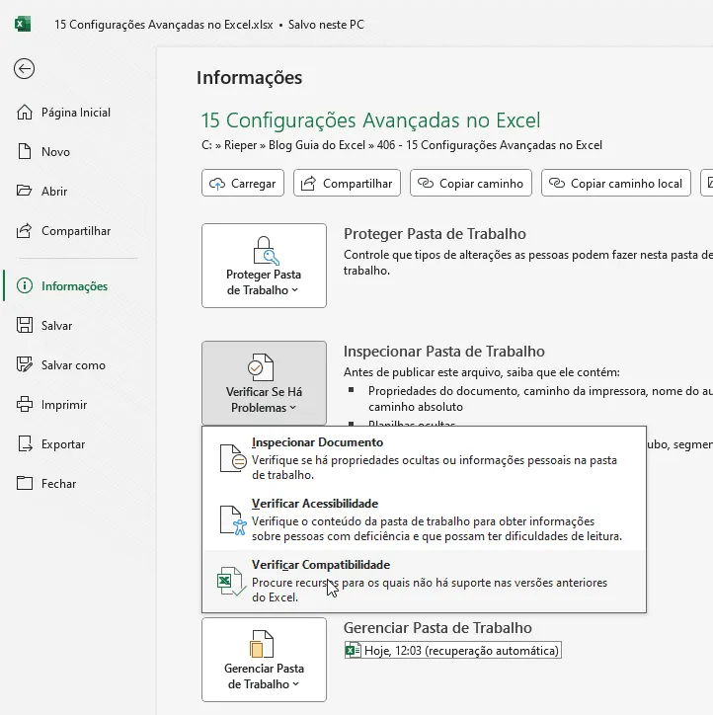The height and width of the screenshot is (715, 713).
Task: Open the Hoje, 12:03 autorecovery version
Action: pyautogui.click(x=452, y=650)
